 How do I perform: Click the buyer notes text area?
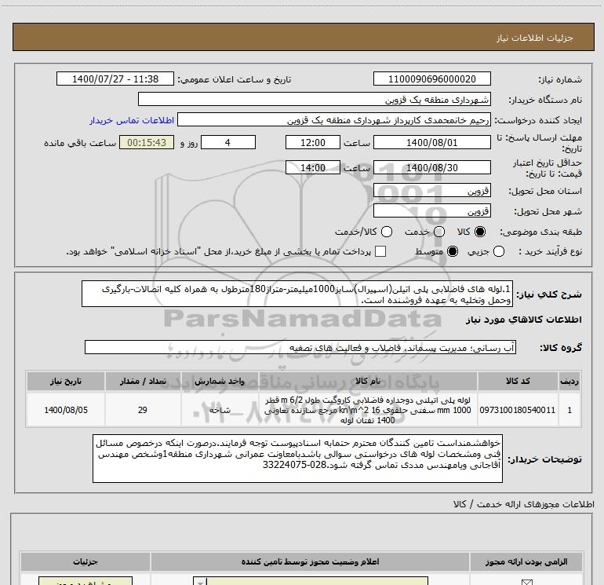pos(297,459)
